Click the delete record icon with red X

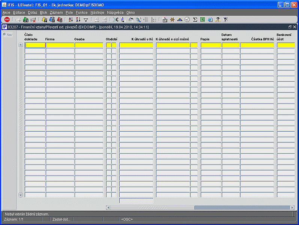pos(33,19)
